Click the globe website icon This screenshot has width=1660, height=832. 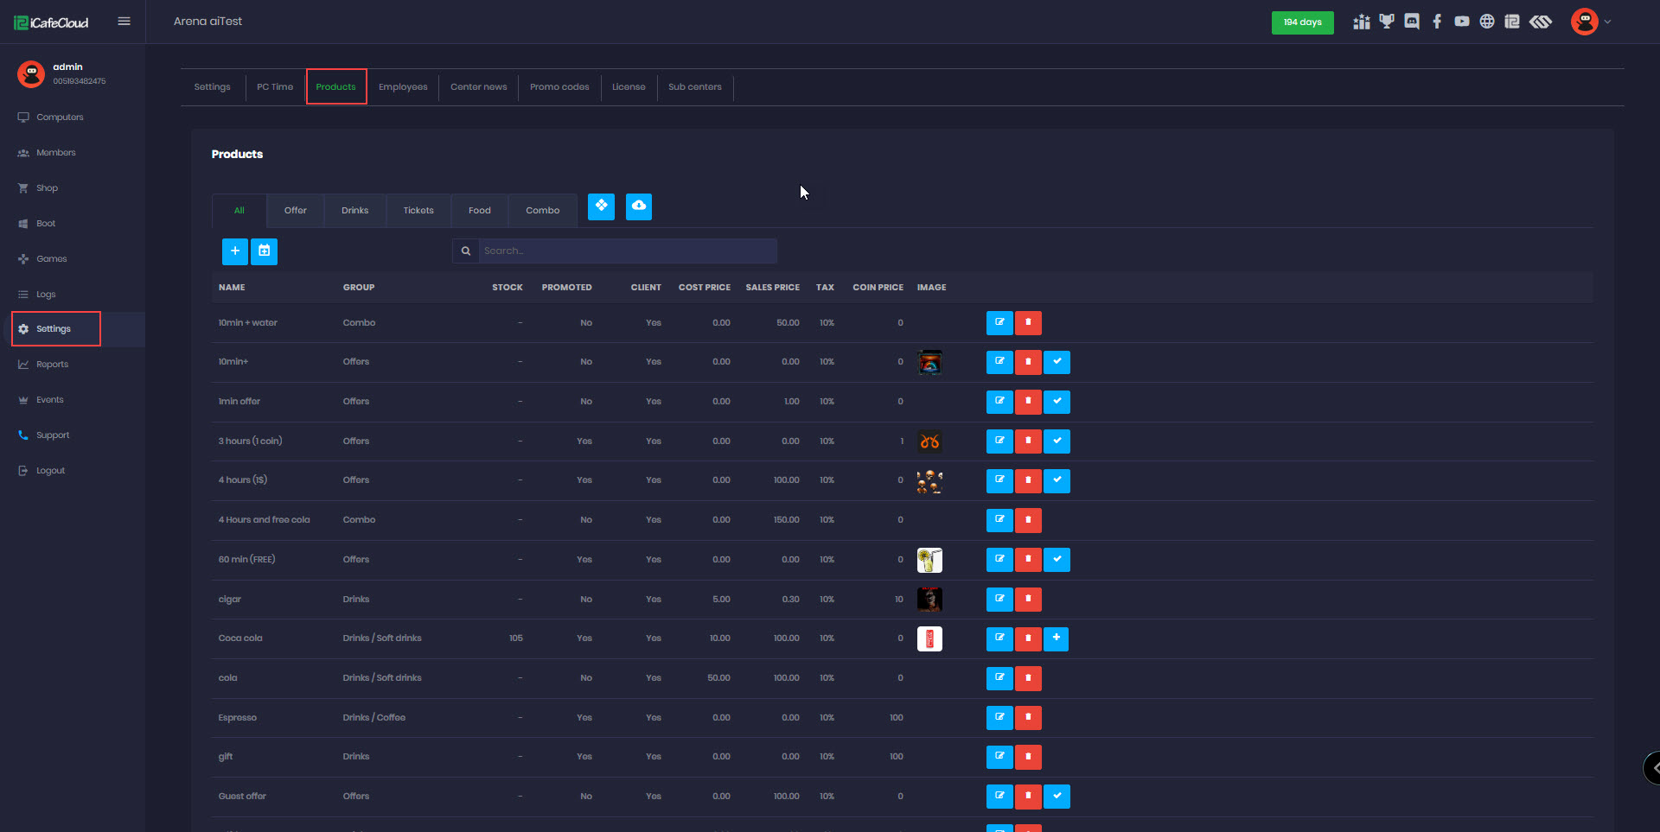pyautogui.click(x=1487, y=22)
